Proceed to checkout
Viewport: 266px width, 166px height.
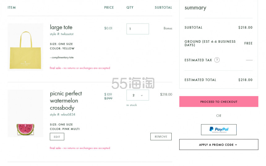219,102
